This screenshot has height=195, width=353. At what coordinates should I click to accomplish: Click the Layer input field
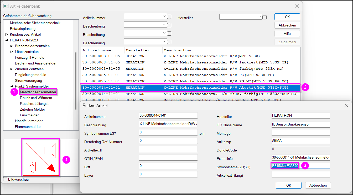(168, 174)
